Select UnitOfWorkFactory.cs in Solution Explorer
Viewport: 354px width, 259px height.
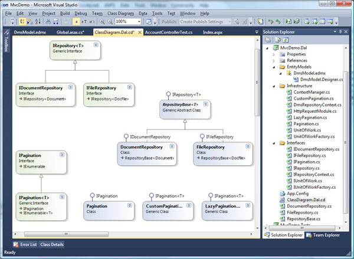click(314, 136)
